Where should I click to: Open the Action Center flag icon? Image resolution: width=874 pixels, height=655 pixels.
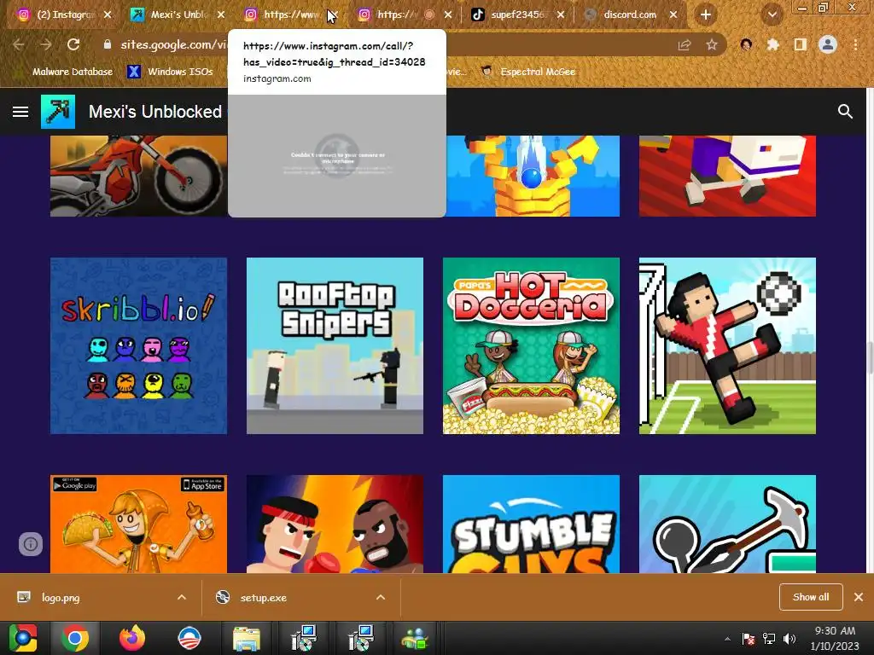[x=749, y=639]
